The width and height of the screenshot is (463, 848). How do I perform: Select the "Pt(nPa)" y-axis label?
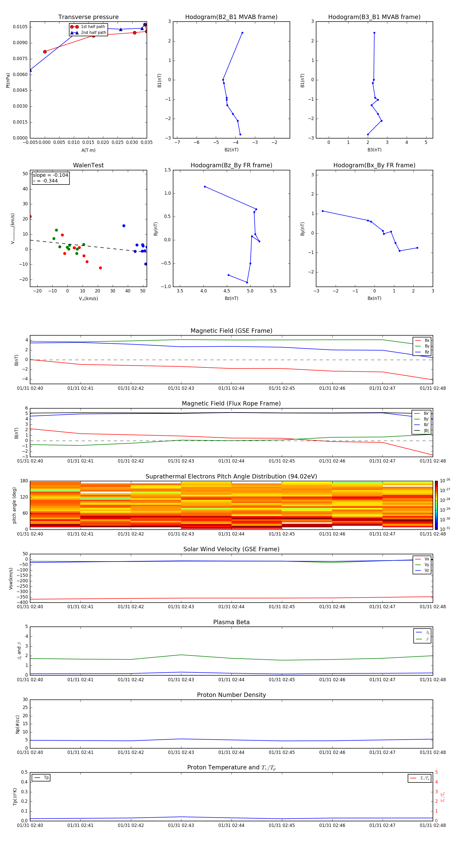pyautogui.click(x=8, y=80)
